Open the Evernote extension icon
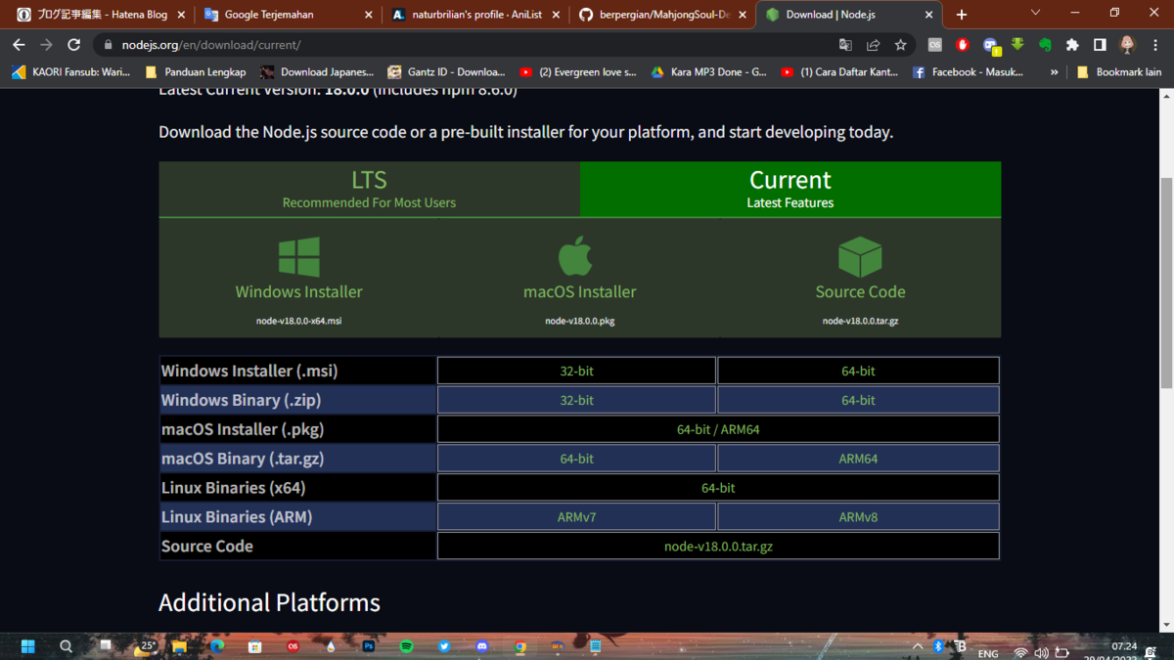 click(1045, 45)
